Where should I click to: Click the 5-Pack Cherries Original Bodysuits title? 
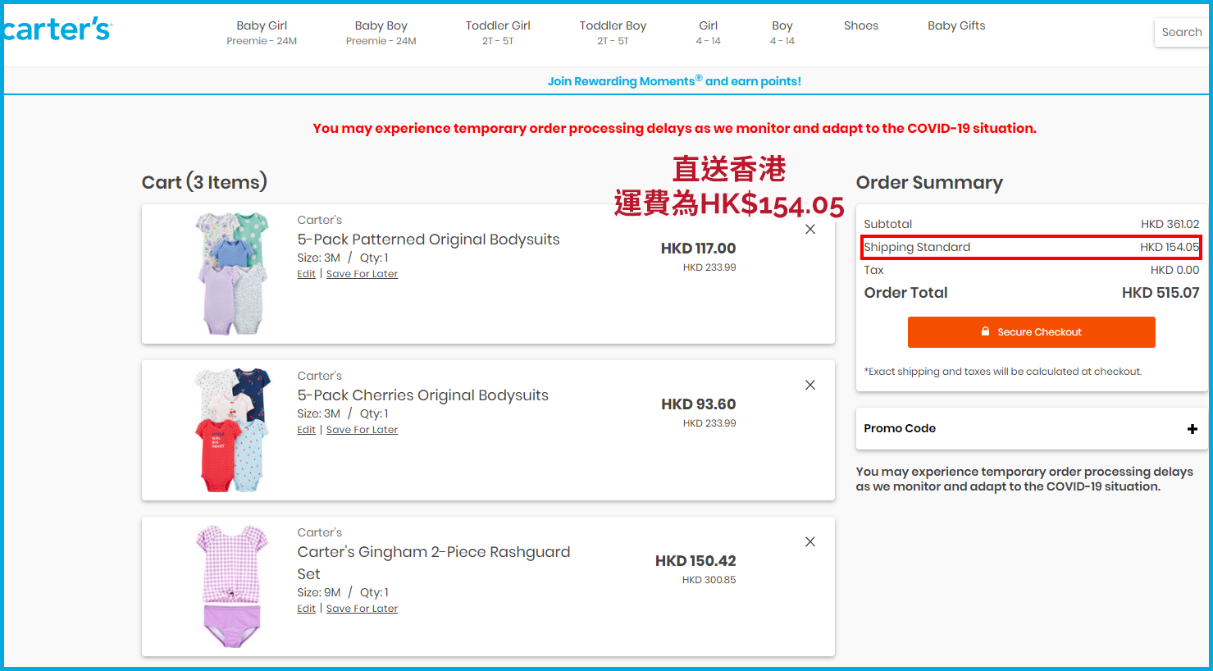(x=422, y=395)
